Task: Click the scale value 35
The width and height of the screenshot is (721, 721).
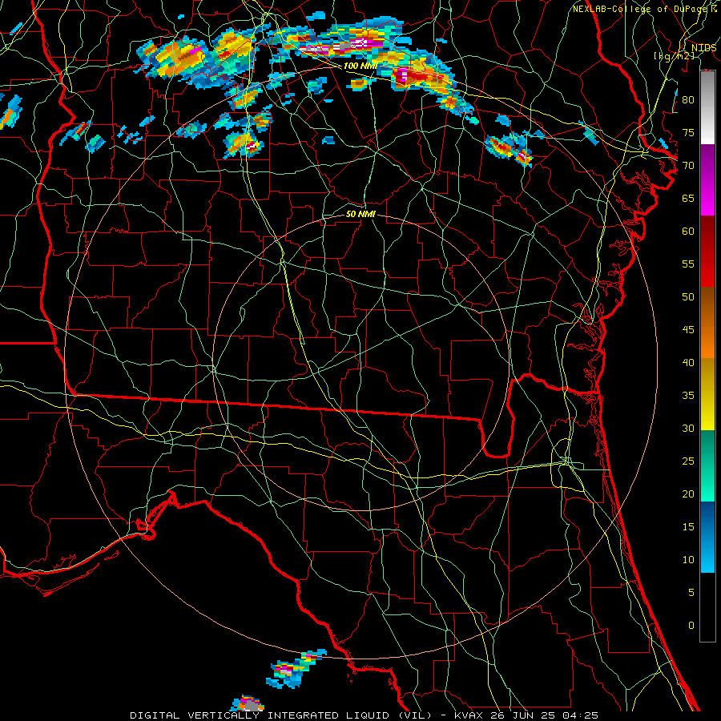Action: 688,396
